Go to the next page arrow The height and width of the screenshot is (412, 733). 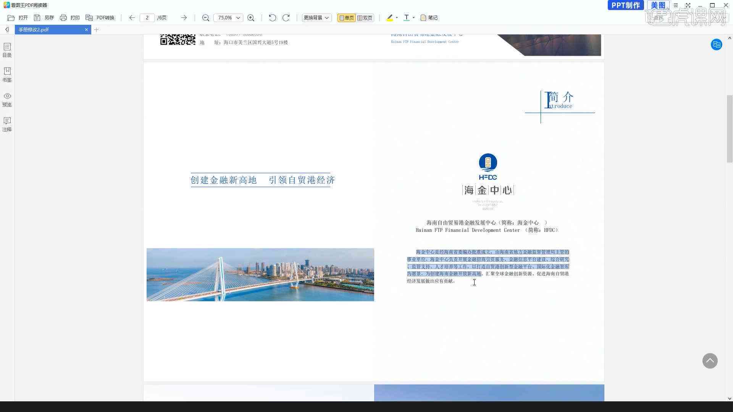184,18
